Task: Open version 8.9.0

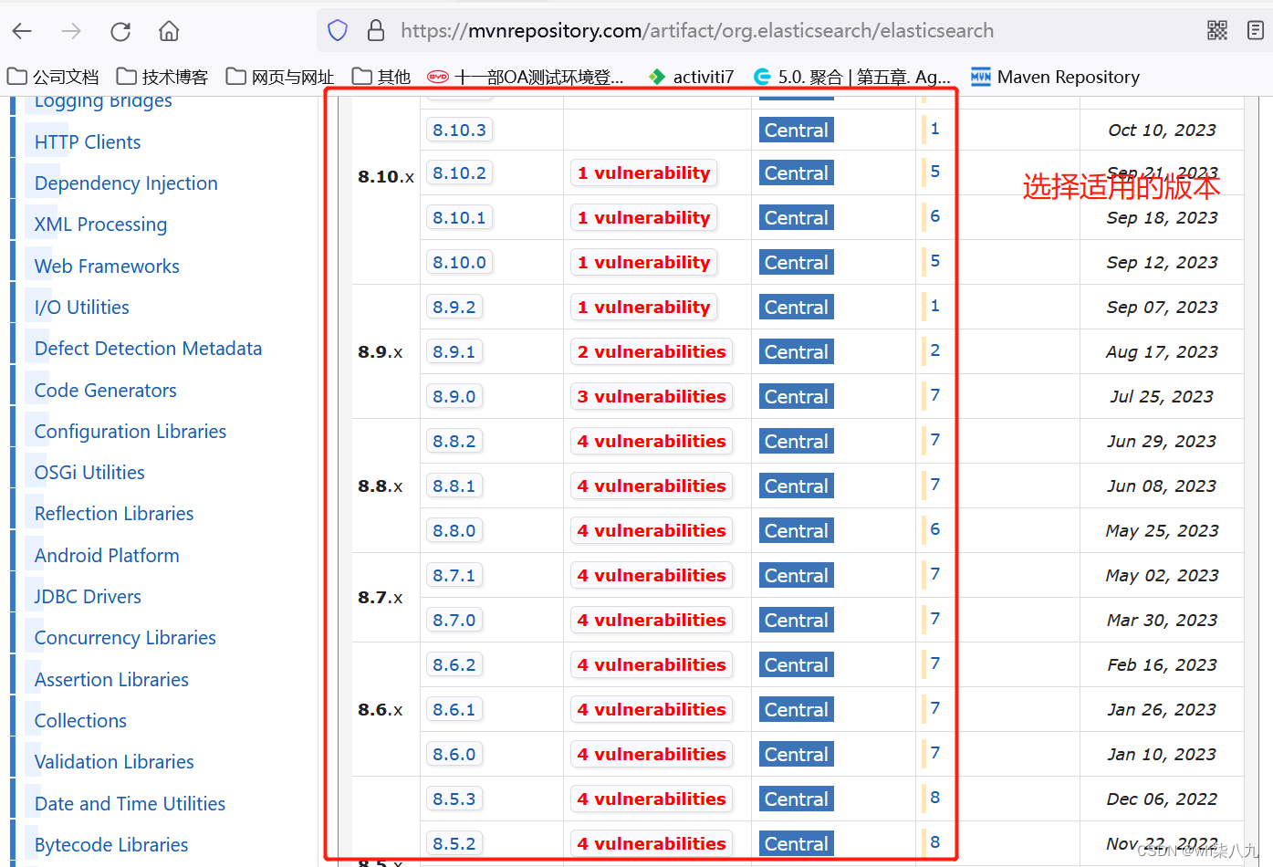Action: point(454,396)
